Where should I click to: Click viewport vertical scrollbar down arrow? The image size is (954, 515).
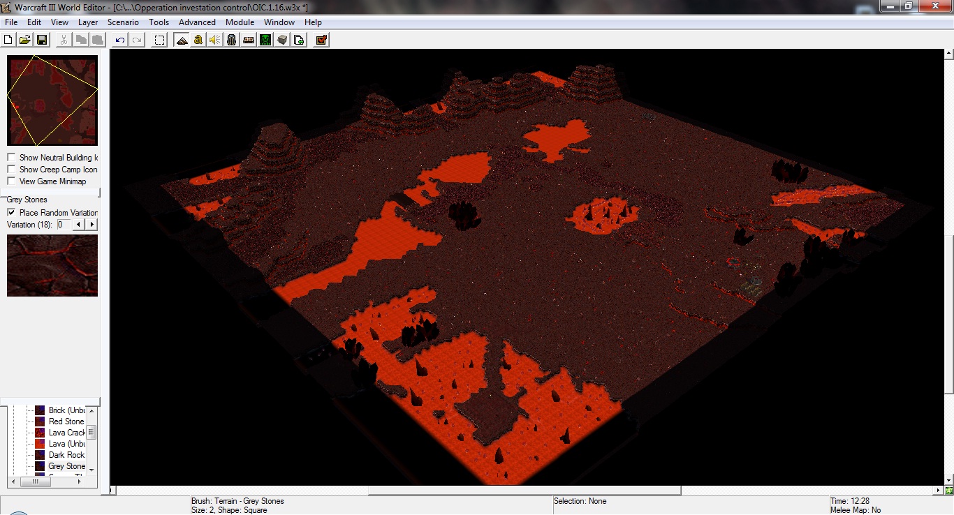pos(948,480)
